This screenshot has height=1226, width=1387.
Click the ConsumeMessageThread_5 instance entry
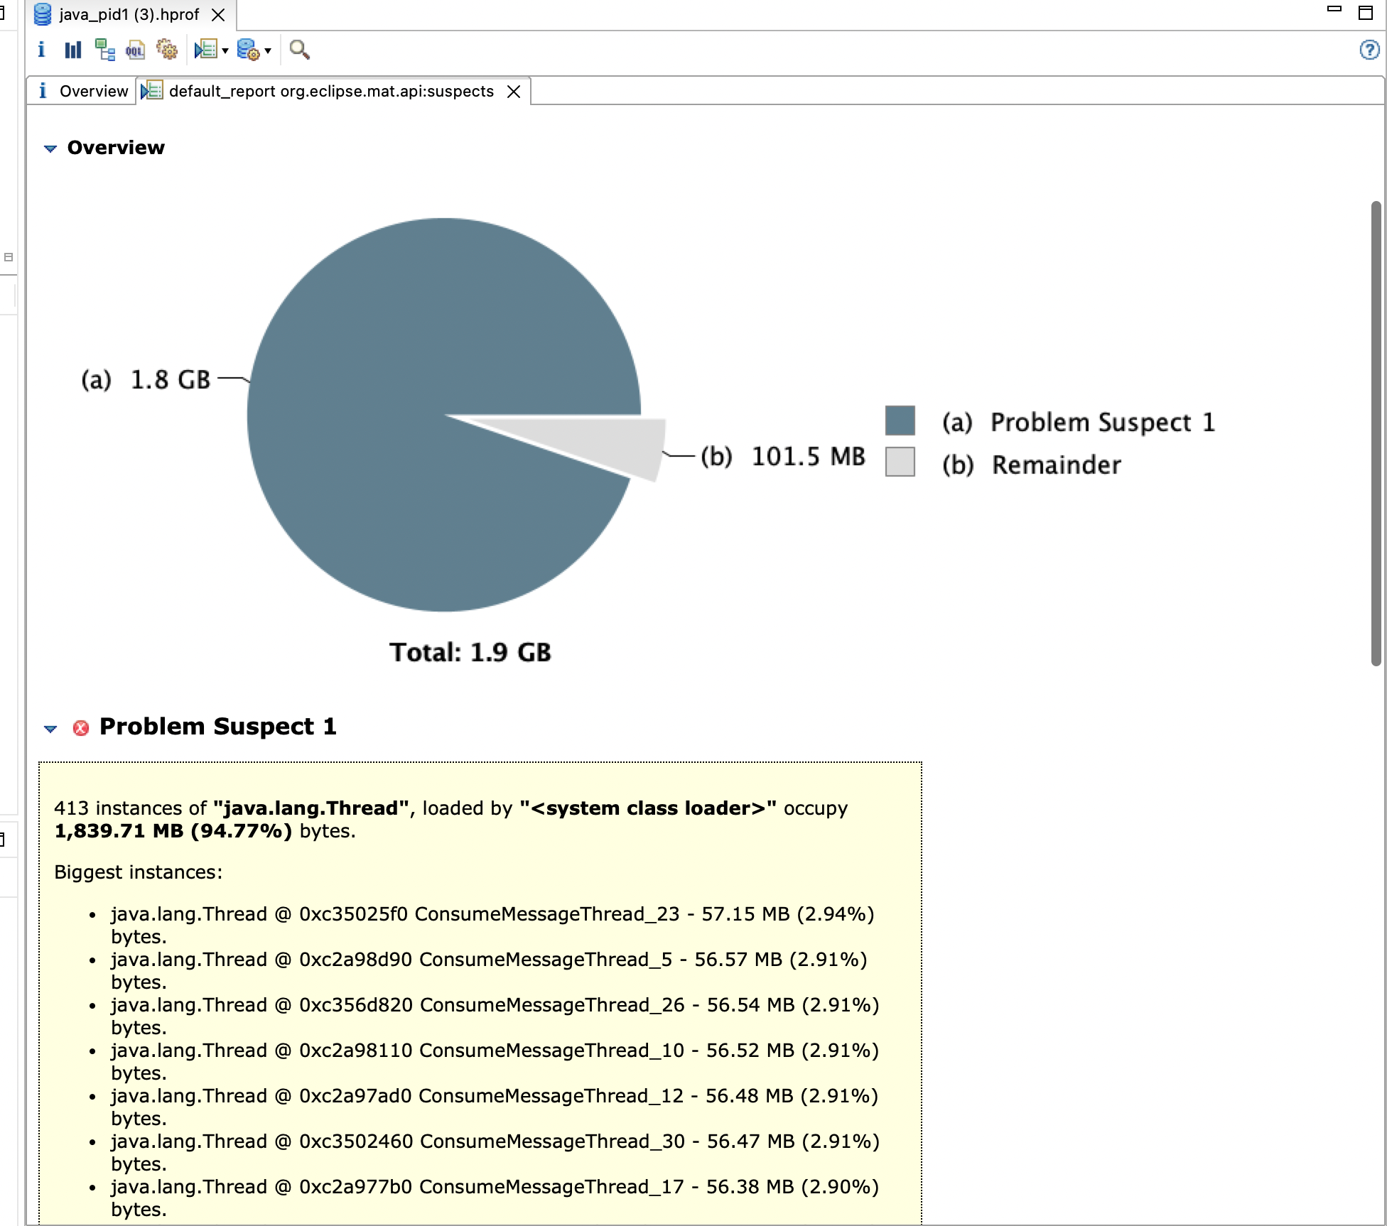click(x=489, y=970)
